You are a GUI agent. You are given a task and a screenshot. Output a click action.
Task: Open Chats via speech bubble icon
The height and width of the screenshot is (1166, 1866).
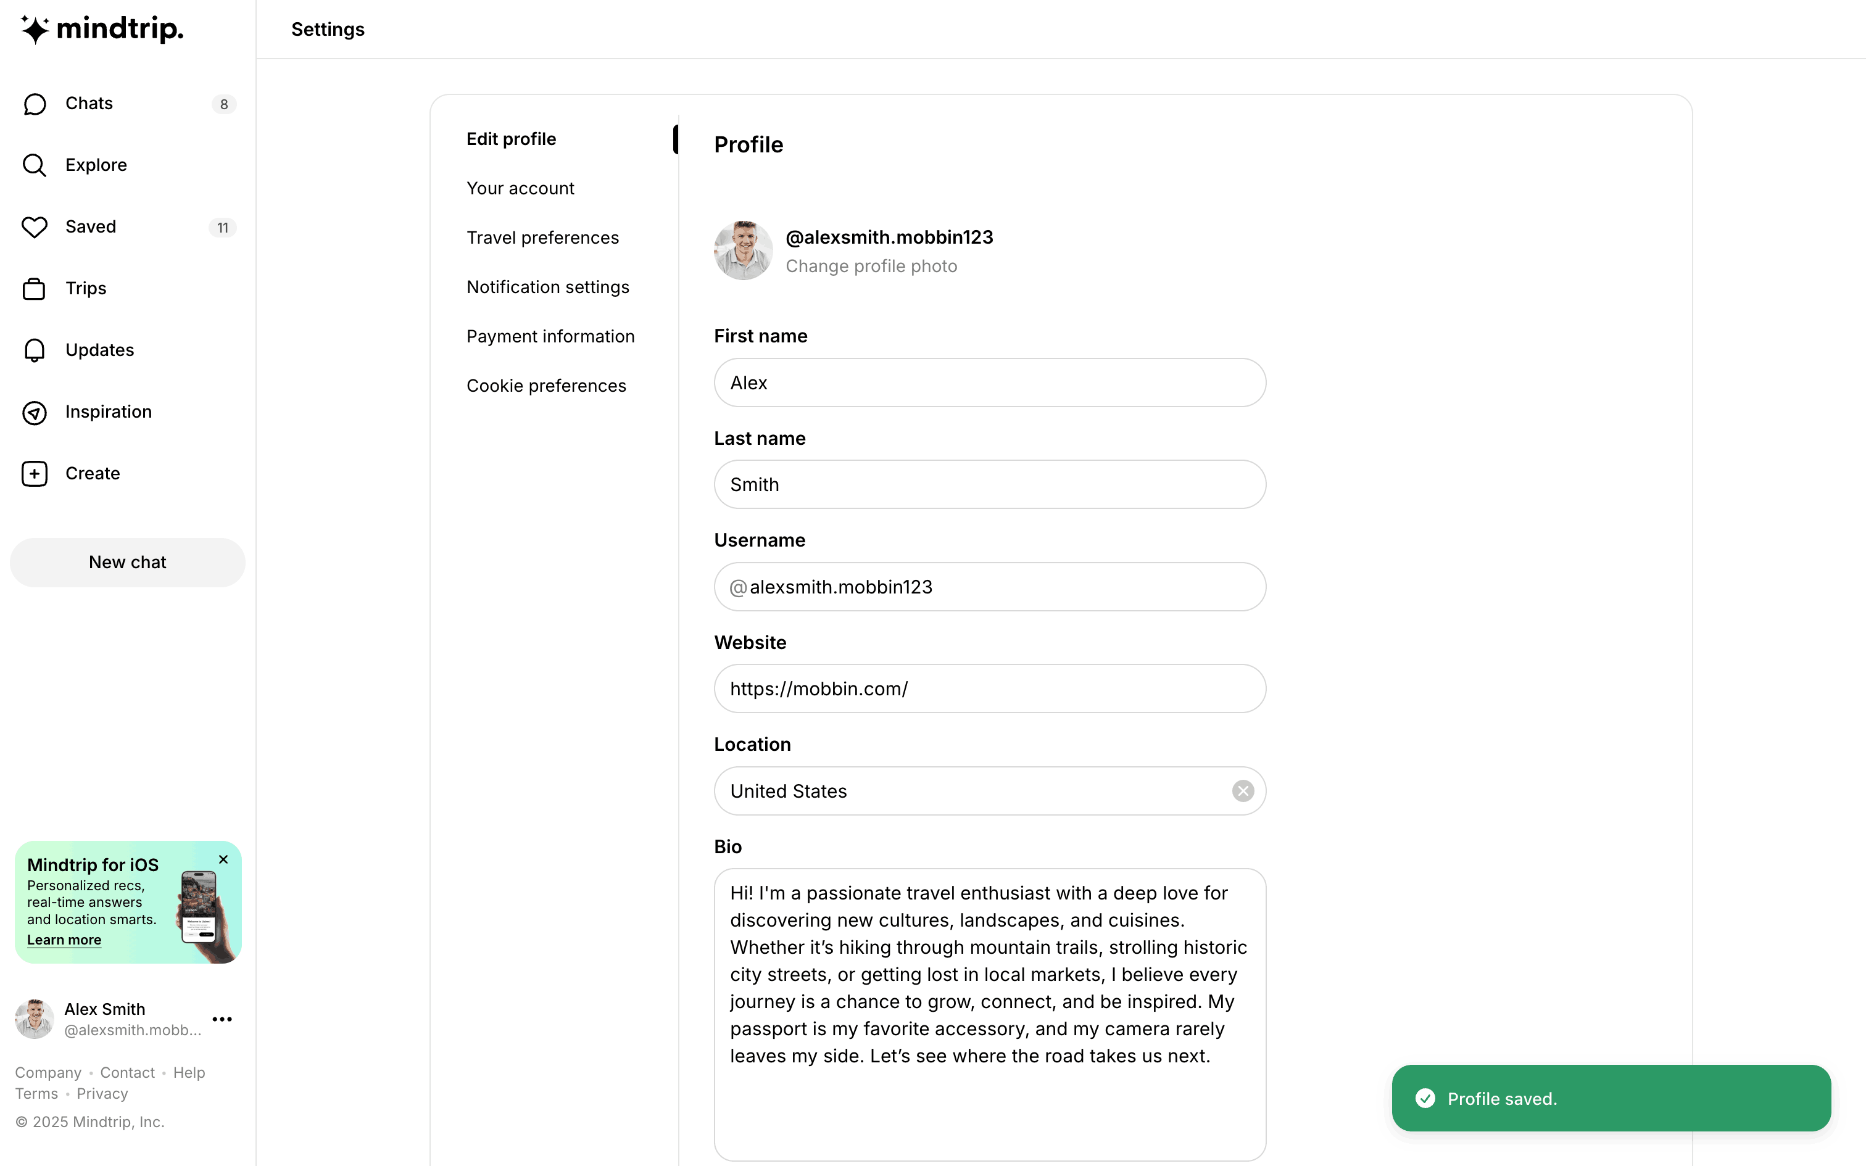(x=35, y=104)
